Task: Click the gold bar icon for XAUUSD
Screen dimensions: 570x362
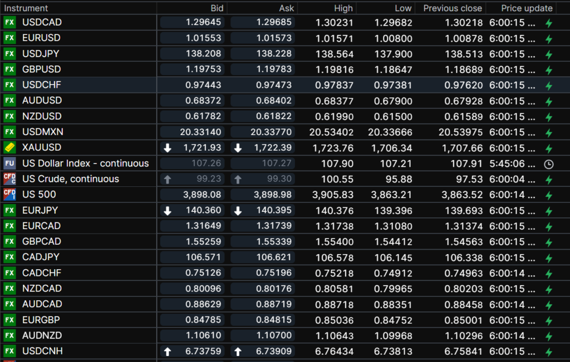Action: pyautogui.click(x=9, y=147)
